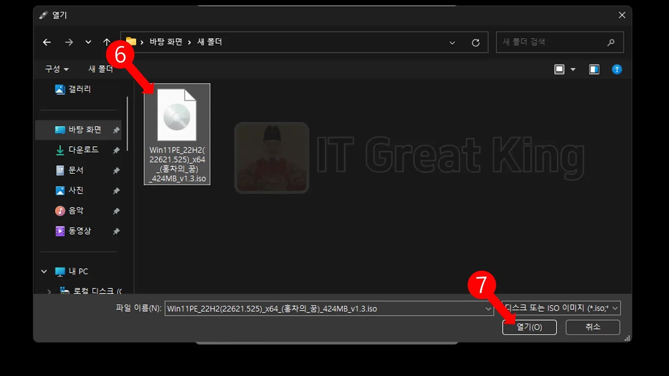Open the 구성 menu
The image size is (669, 376).
point(56,69)
